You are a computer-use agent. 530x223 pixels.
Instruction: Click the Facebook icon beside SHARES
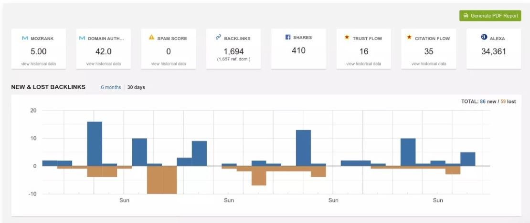288,37
